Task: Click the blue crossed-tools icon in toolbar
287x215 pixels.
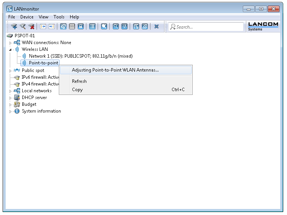Action: [x=157, y=27]
